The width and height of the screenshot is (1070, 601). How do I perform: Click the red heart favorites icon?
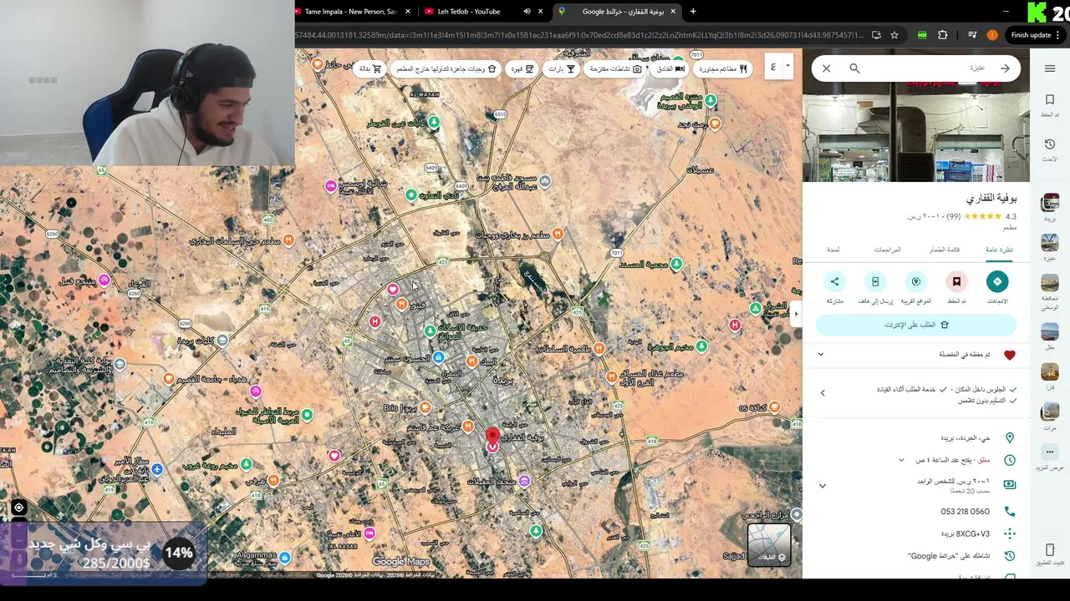click(x=1010, y=355)
